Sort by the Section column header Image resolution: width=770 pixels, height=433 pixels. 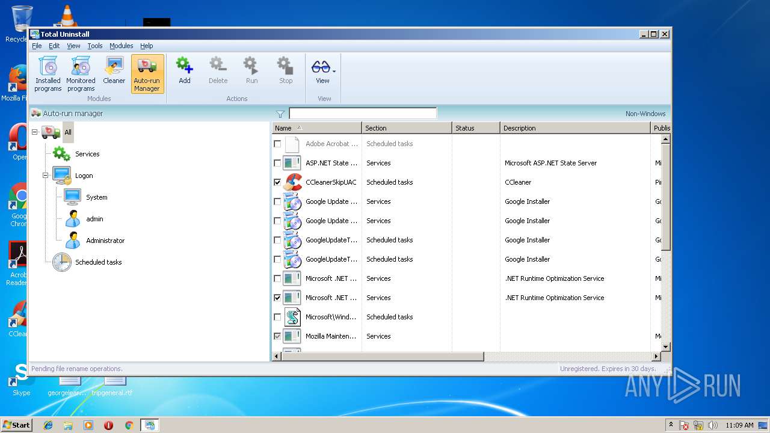tap(407, 128)
